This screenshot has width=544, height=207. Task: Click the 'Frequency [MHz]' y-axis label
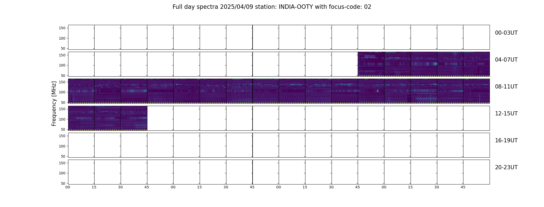click(54, 103)
